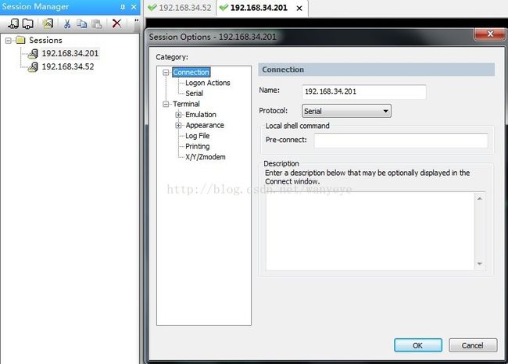
Task: Click the 'Protocol:' label
Action: click(x=273, y=111)
